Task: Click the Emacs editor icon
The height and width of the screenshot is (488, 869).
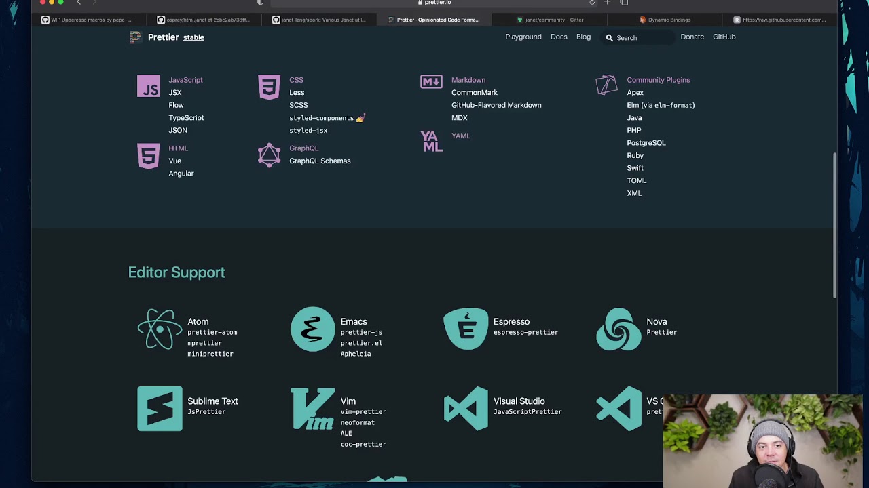Action: pos(313,329)
